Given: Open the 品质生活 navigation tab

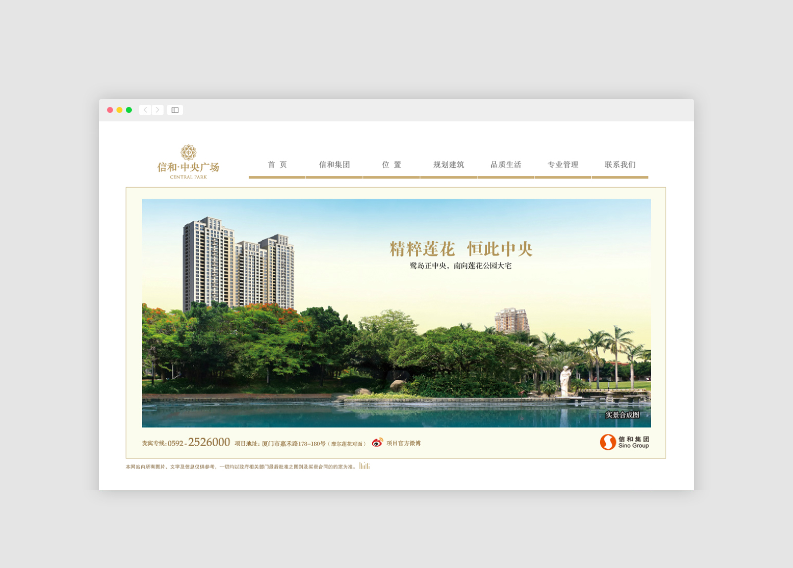Looking at the screenshot, I should click(506, 165).
